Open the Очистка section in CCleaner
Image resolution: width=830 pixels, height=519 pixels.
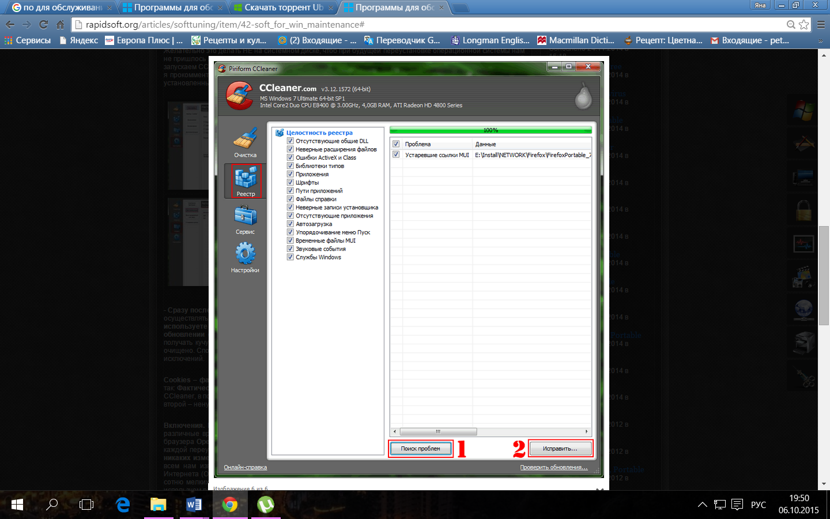pos(245,142)
